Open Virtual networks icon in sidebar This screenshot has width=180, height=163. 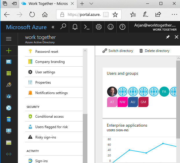point(9,154)
